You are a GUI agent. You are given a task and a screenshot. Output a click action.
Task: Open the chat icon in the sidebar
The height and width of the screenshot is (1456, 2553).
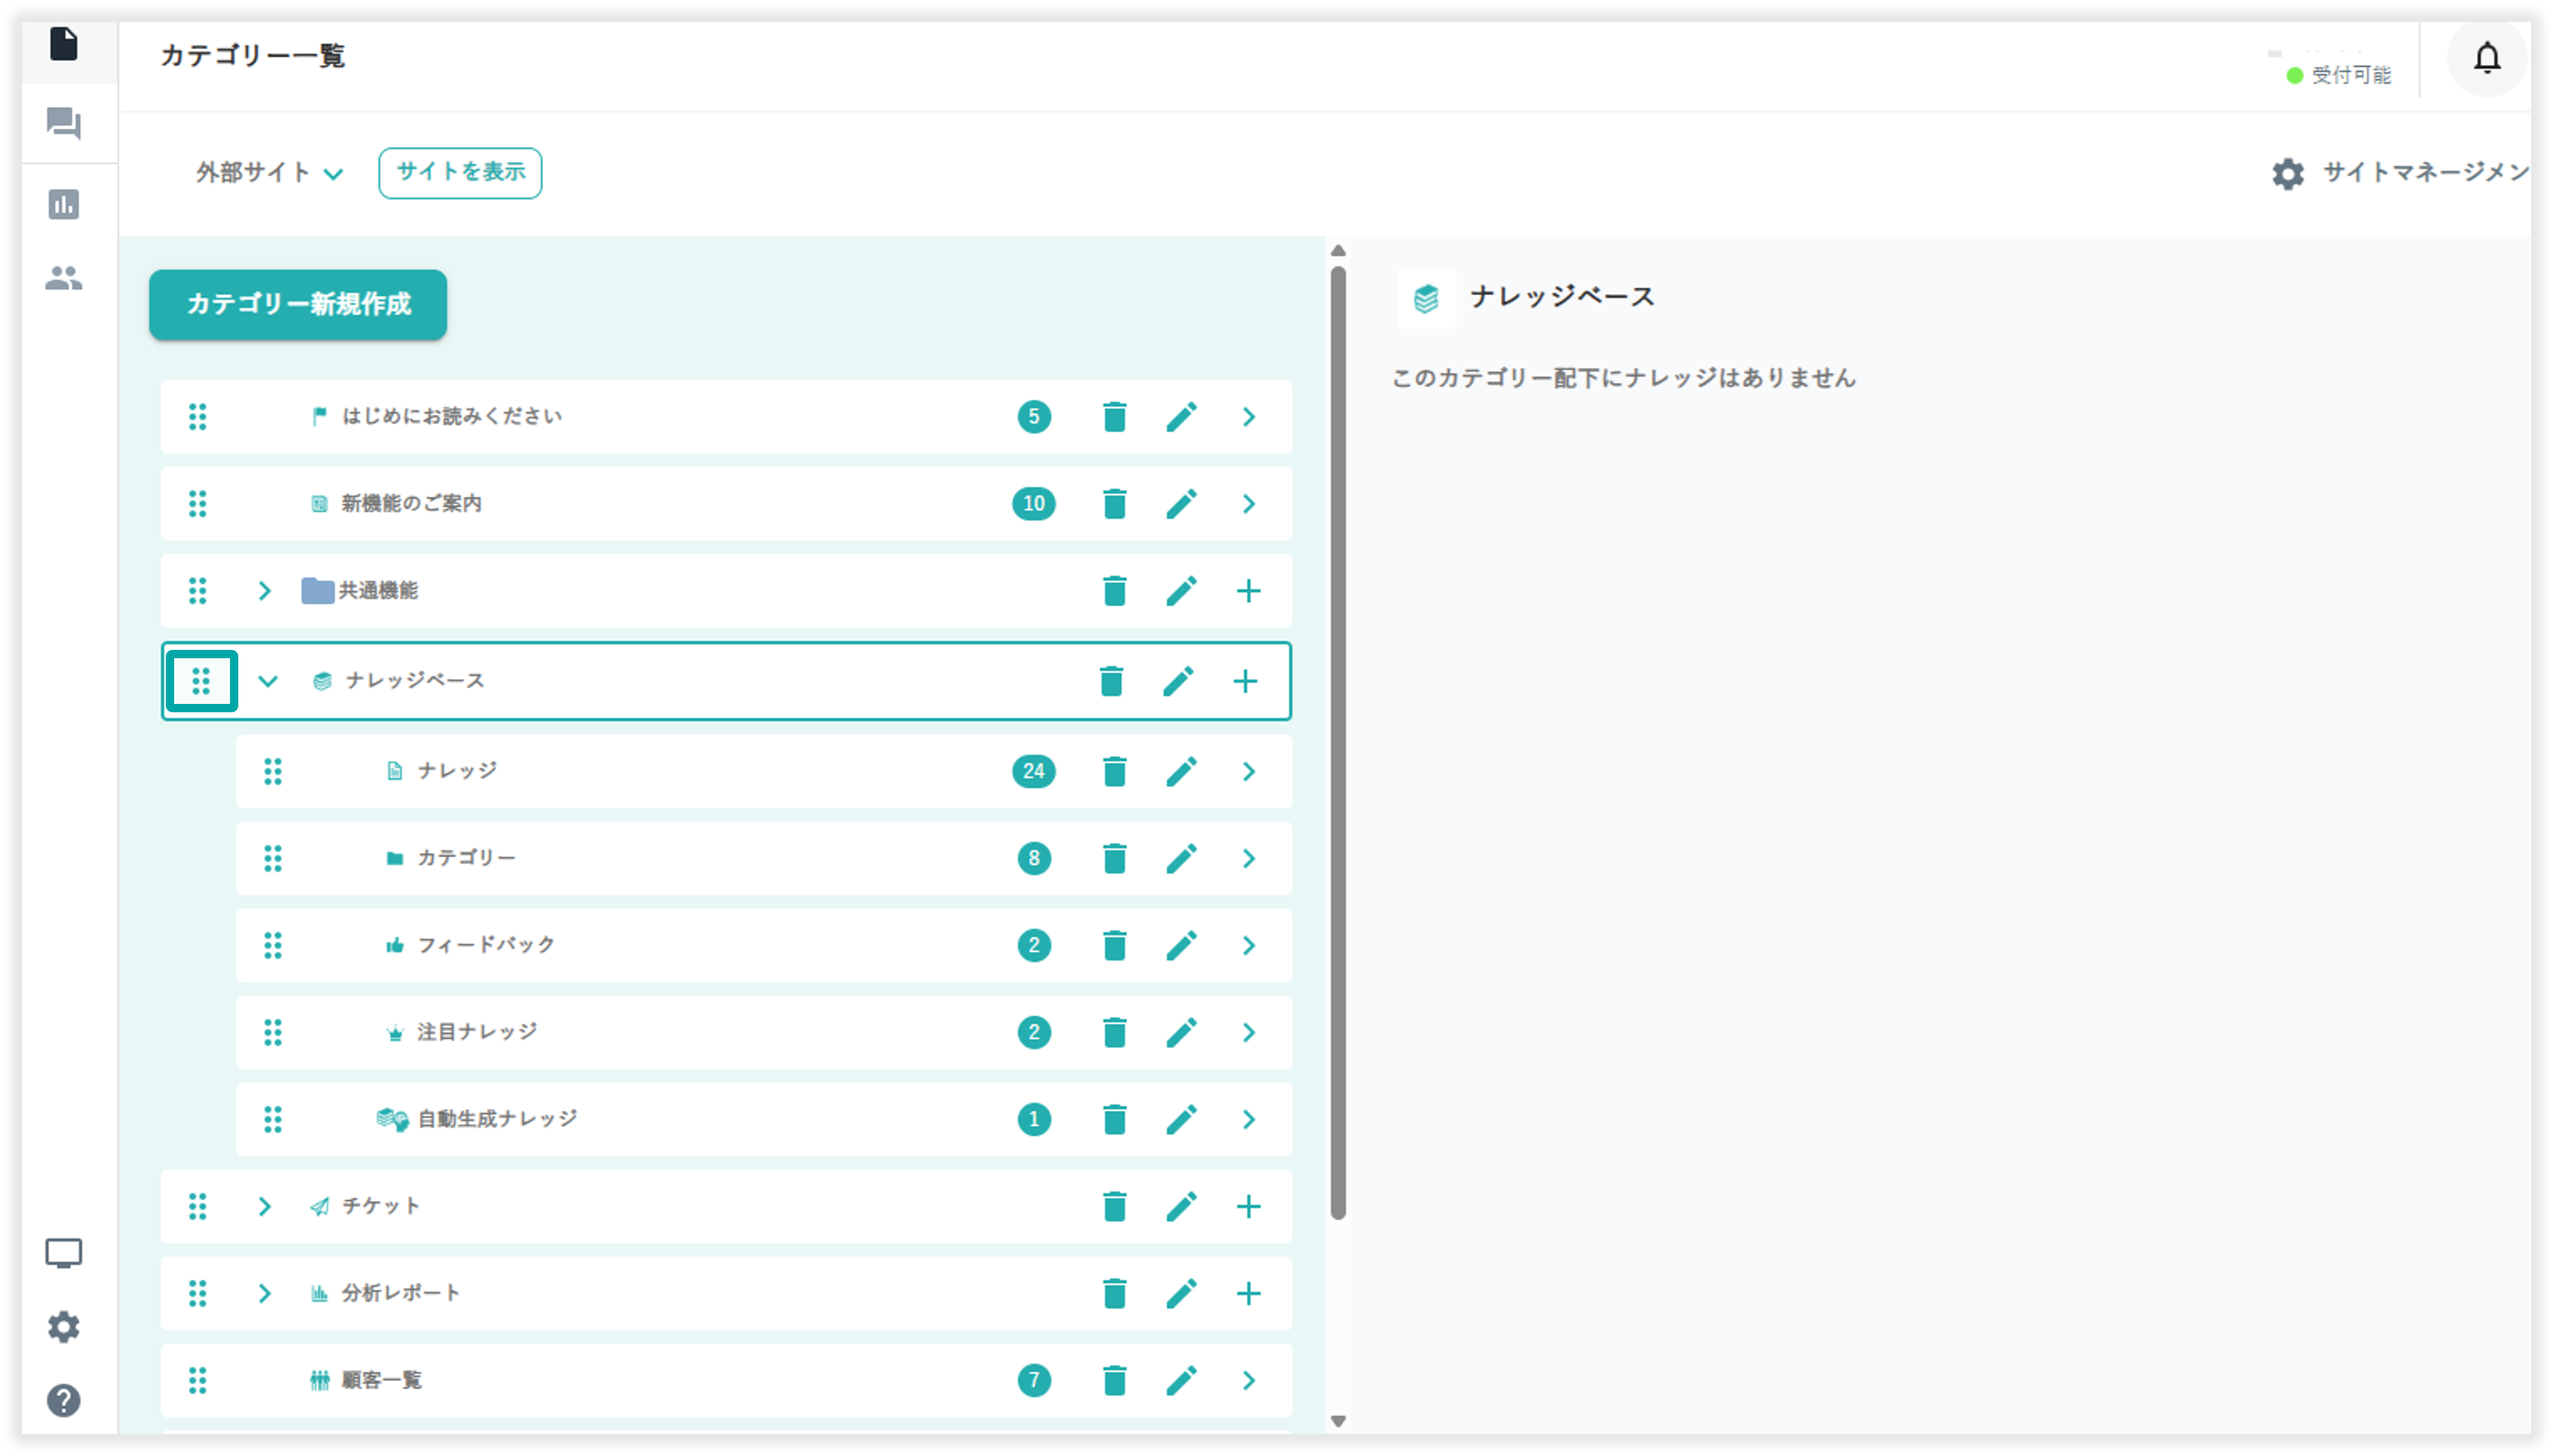(x=64, y=124)
